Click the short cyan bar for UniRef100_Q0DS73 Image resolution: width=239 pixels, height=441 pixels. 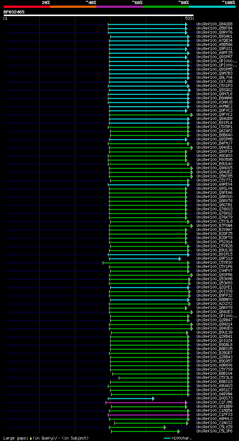pos(131,398)
